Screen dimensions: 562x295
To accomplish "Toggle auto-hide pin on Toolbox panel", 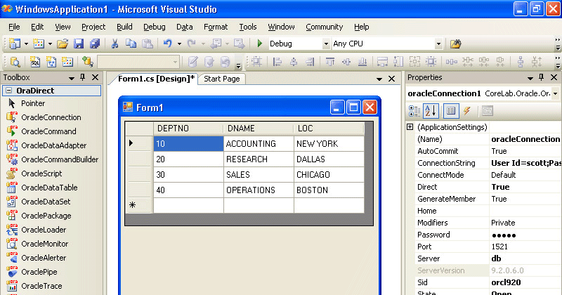I will click(x=82, y=78).
